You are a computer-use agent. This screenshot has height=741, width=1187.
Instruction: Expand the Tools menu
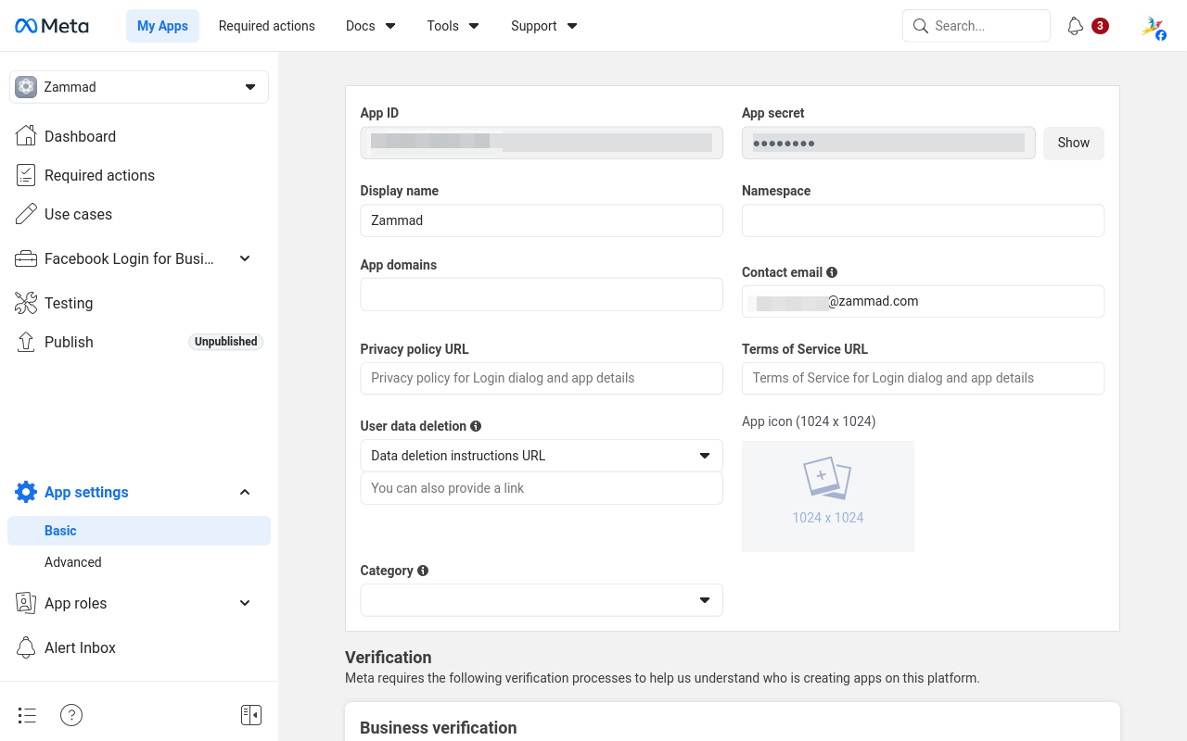pyautogui.click(x=453, y=26)
